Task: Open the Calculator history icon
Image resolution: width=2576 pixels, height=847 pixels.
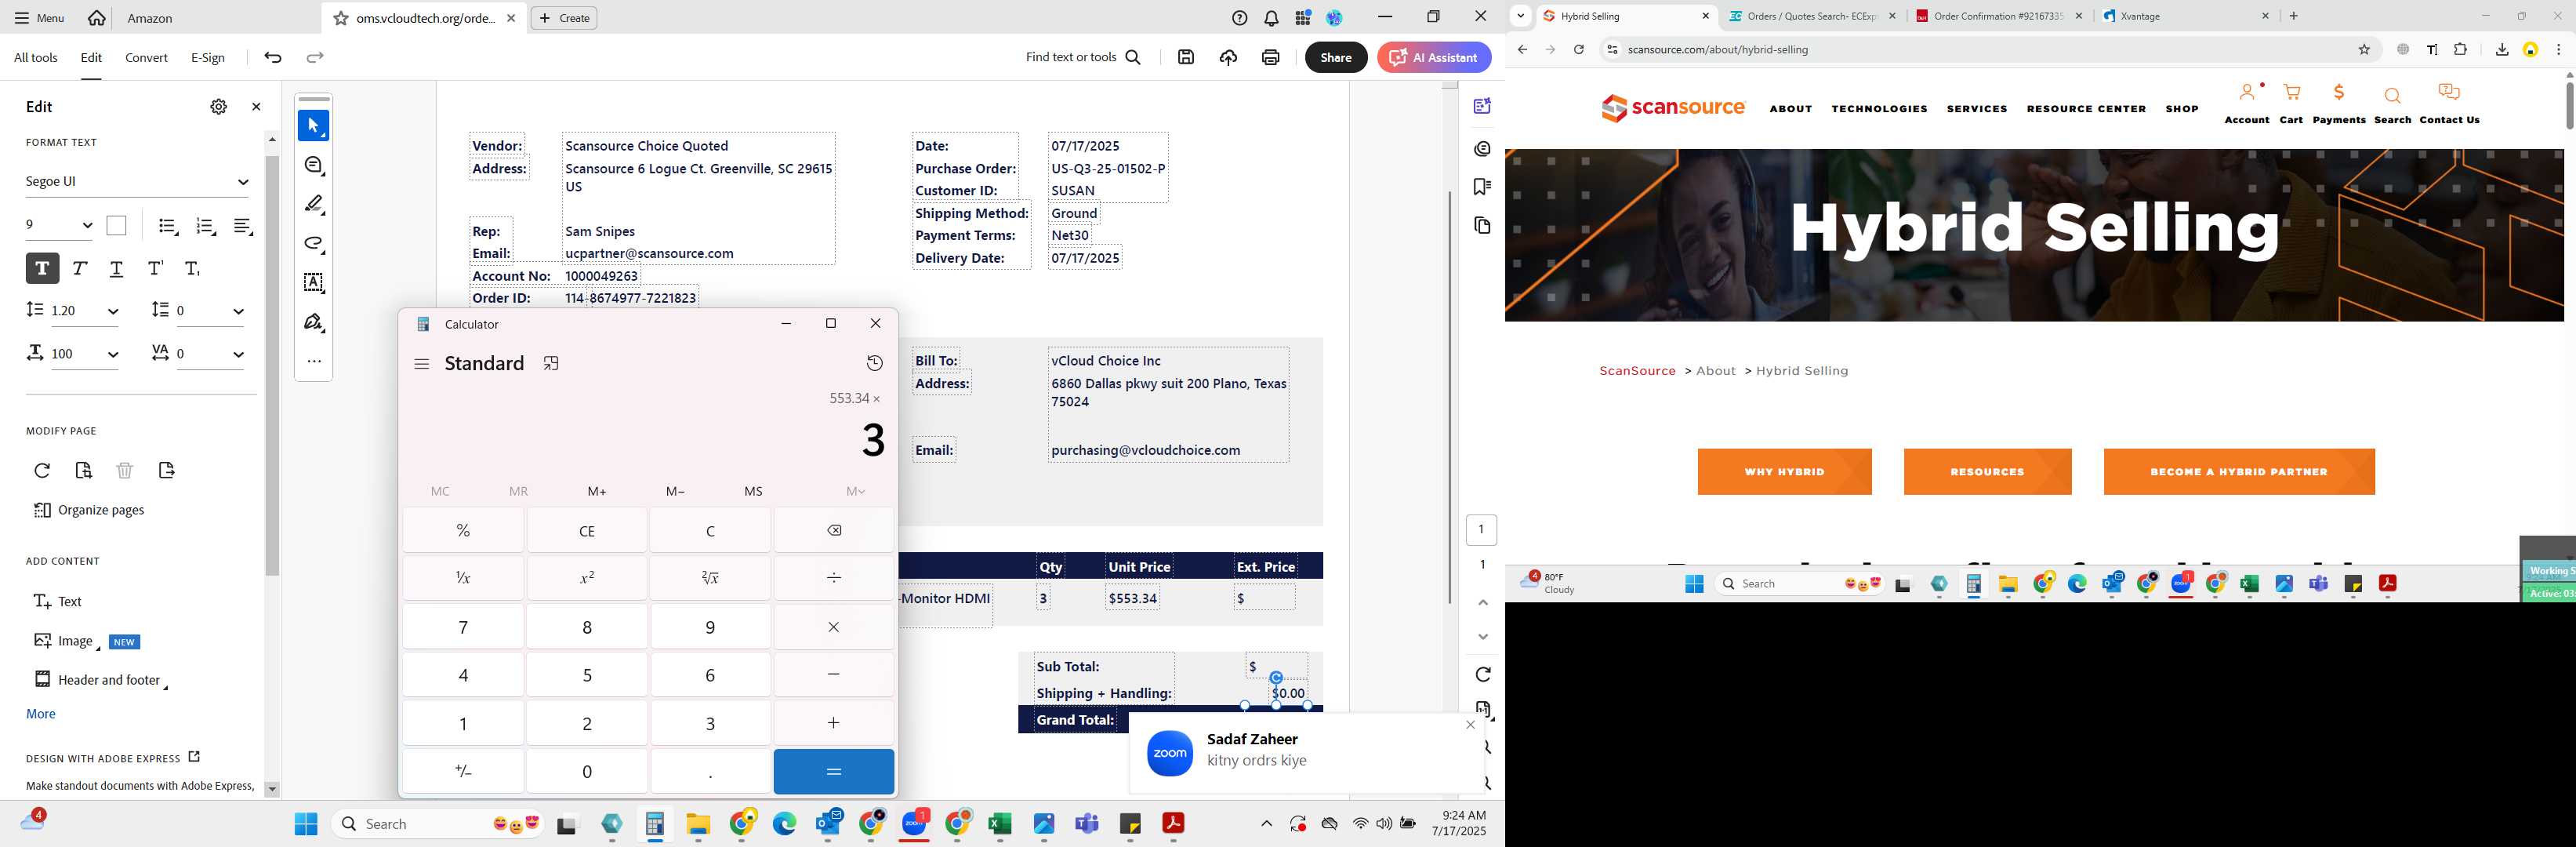Action: pyautogui.click(x=875, y=364)
